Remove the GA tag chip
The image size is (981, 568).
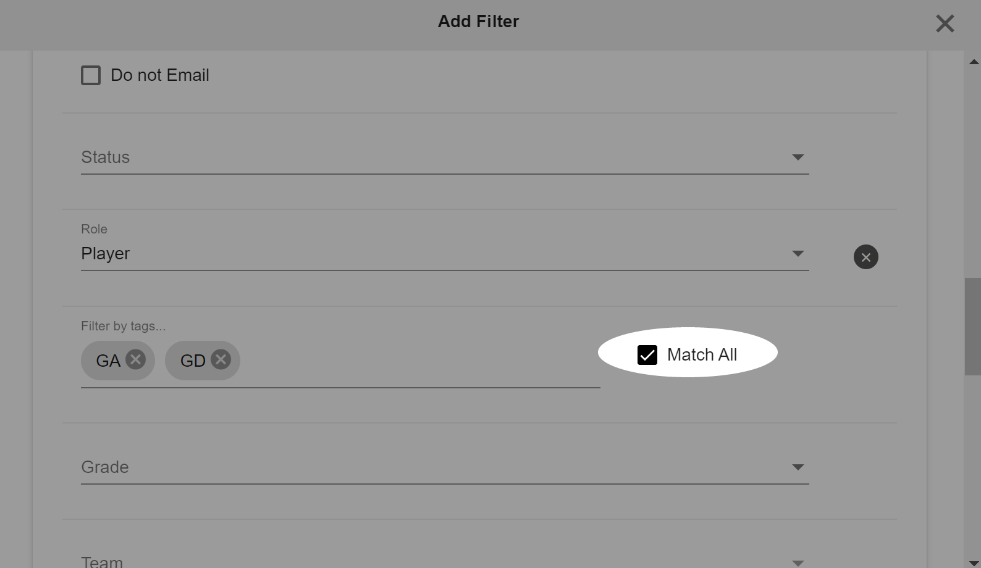point(136,359)
